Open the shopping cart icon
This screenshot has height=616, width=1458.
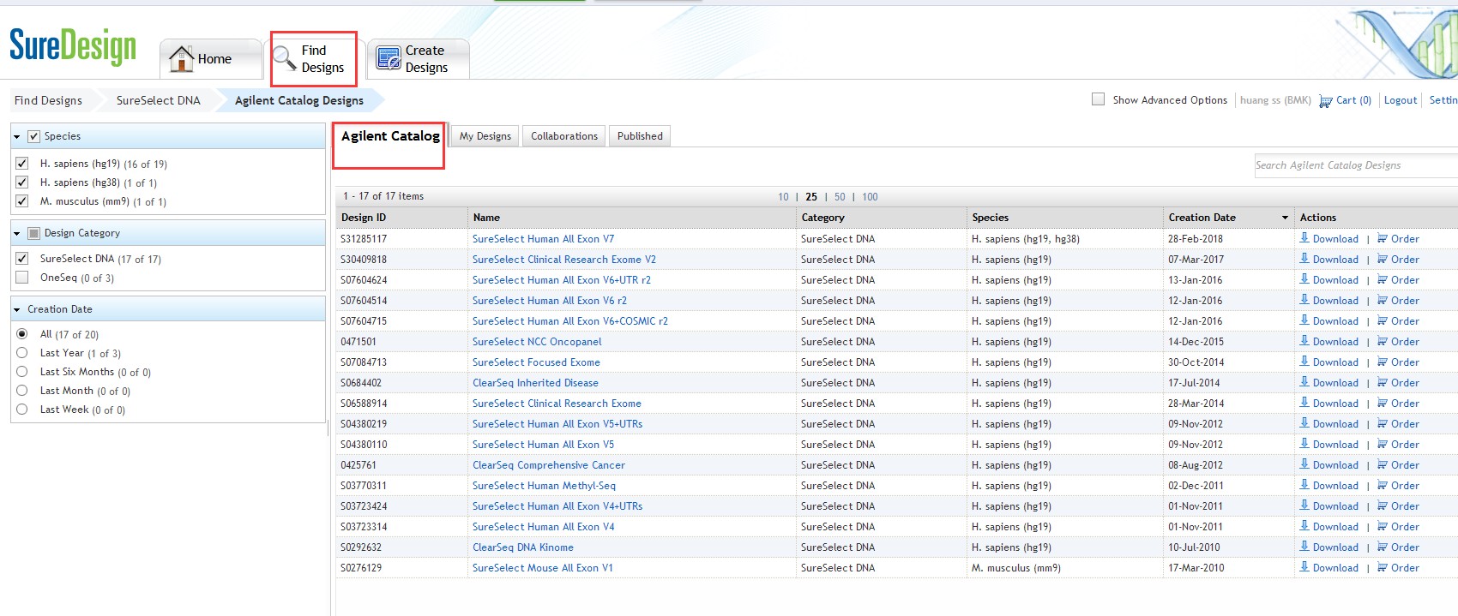click(1326, 101)
